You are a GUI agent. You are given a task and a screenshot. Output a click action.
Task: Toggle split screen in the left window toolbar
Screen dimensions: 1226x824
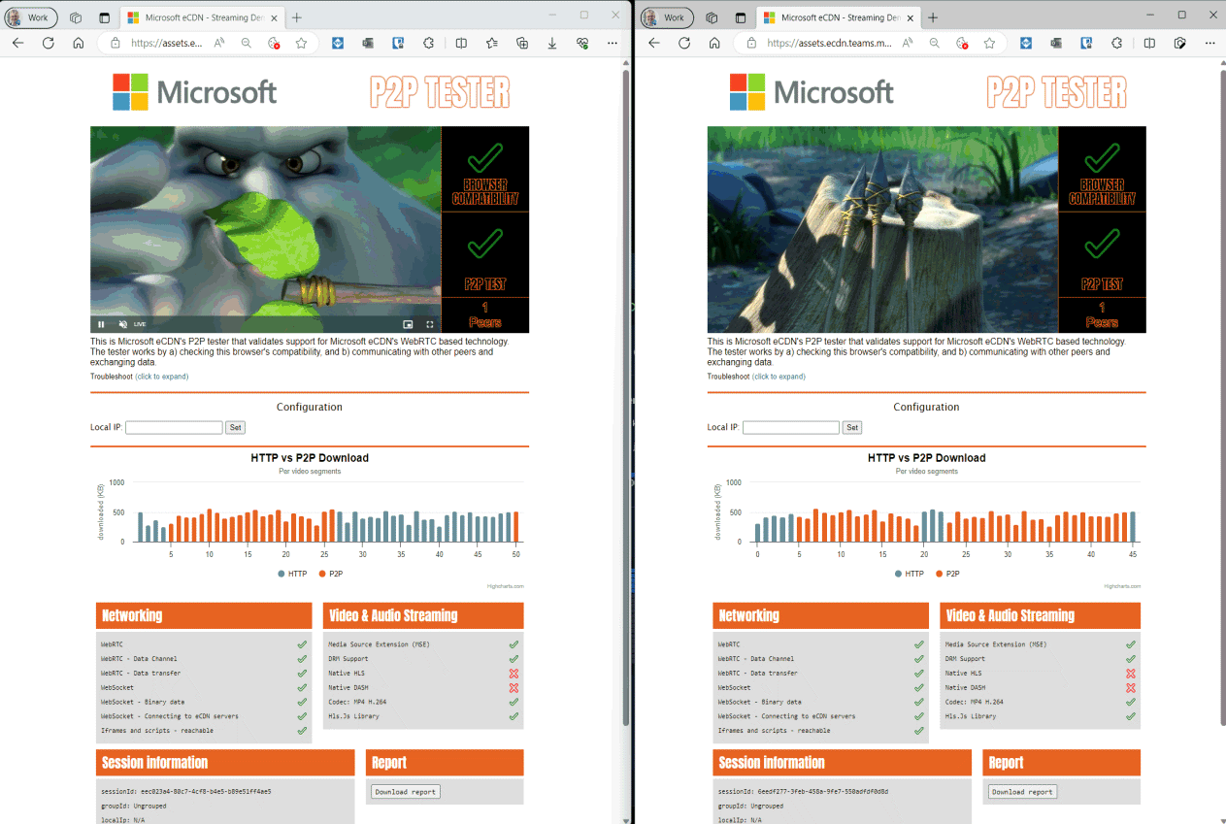461,43
